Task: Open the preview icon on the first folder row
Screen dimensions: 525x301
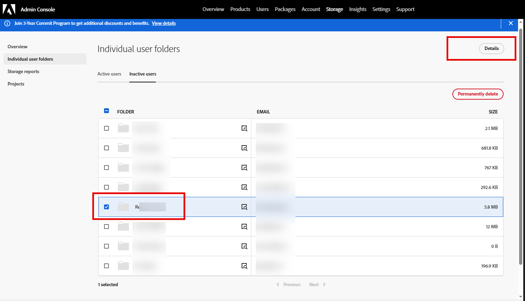Action: coord(244,128)
